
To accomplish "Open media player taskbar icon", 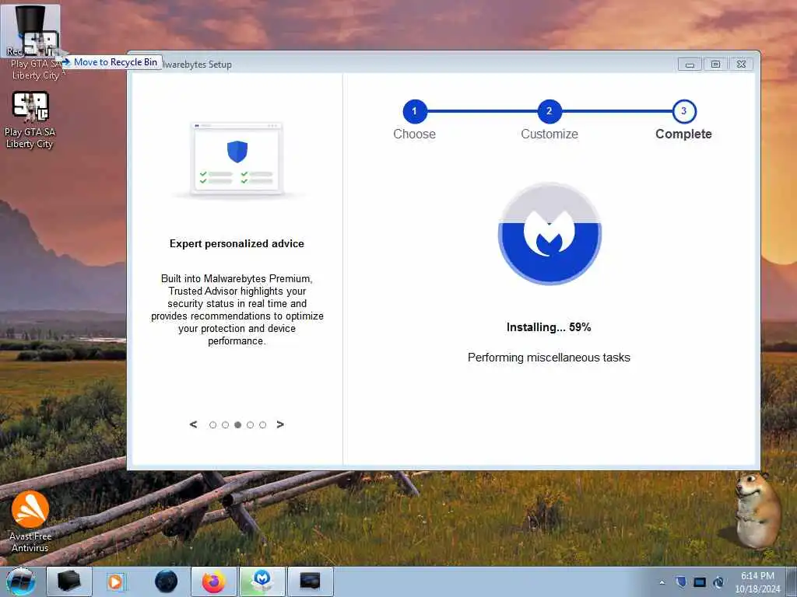I will point(115,581).
